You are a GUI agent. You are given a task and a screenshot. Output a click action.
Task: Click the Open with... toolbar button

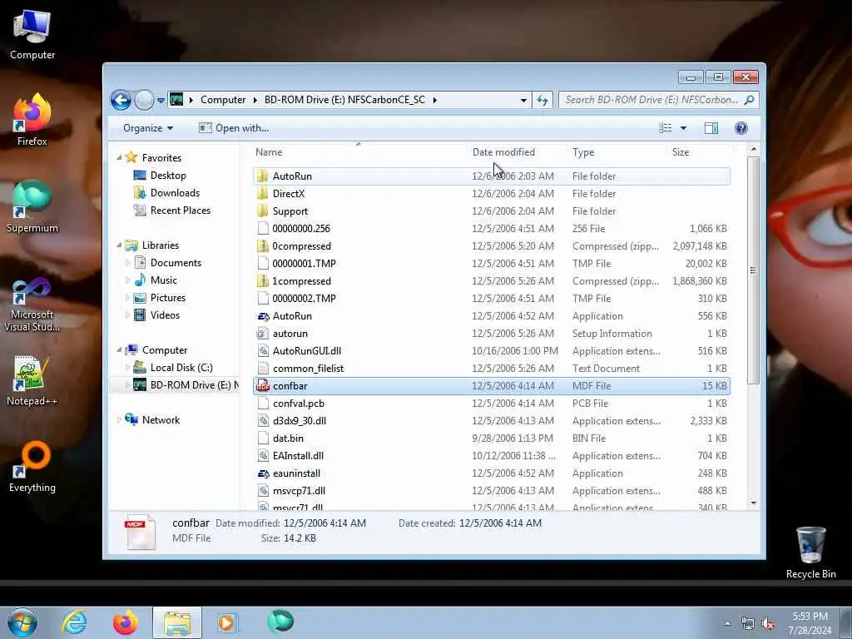(x=234, y=128)
